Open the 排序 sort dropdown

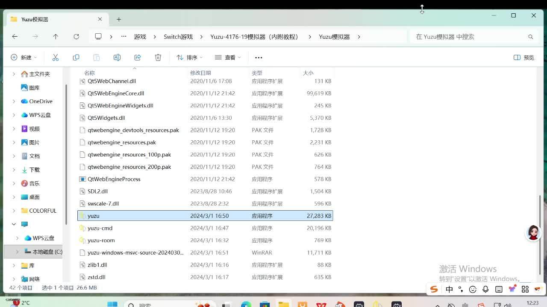point(189,58)
